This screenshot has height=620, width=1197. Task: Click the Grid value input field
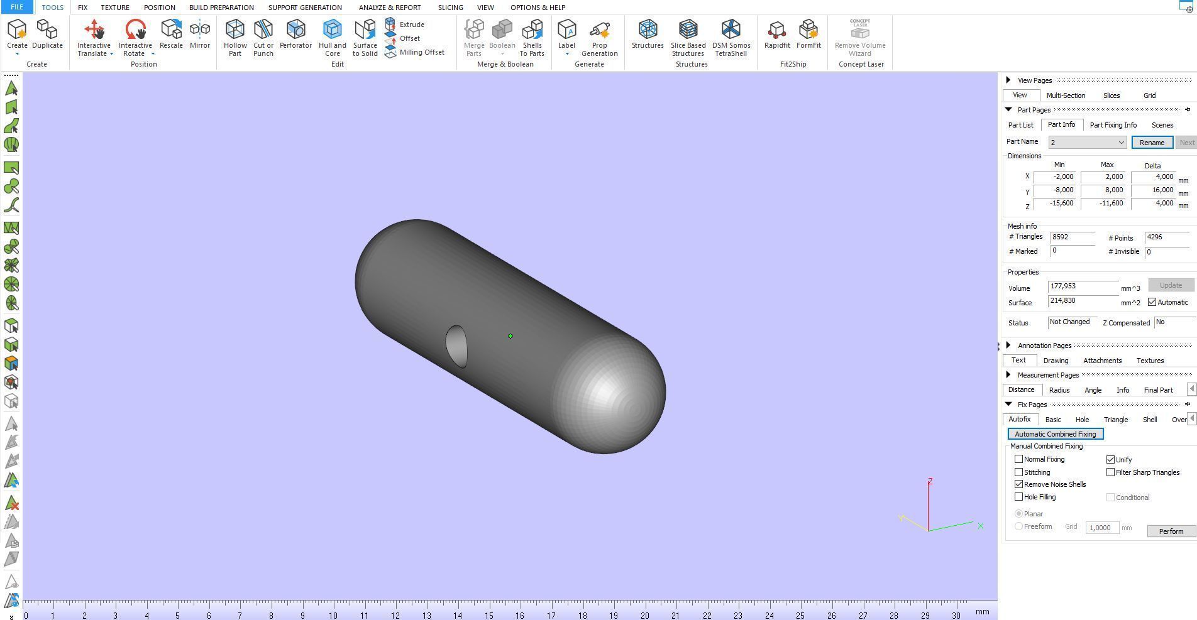click(1102, 528)
